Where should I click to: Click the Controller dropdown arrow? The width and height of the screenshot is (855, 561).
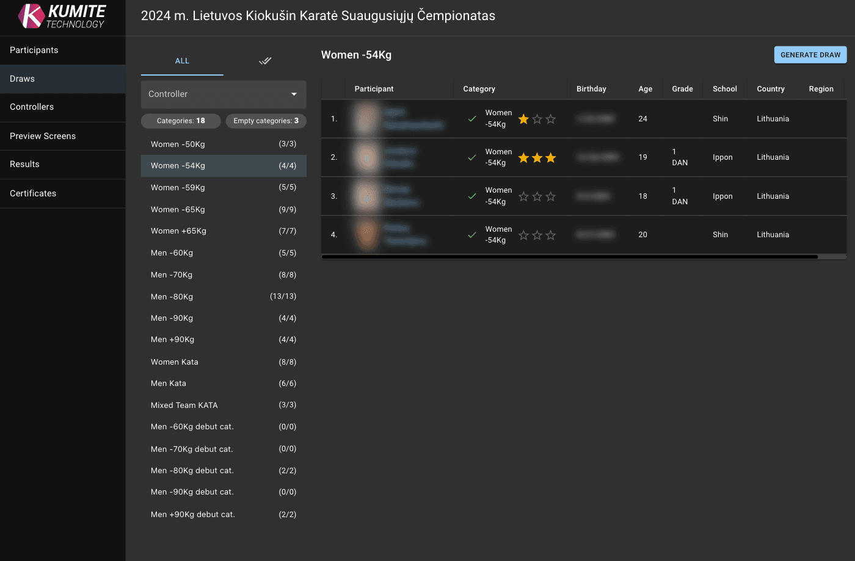[294, 94]
